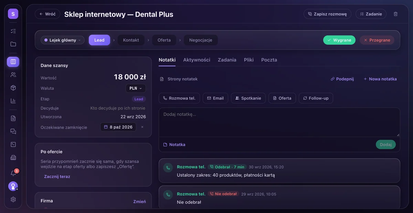The height and width of the screenshot is (213, 413).
Task: Click Zmień in the Firma card
Action: [x=140, y=202]
